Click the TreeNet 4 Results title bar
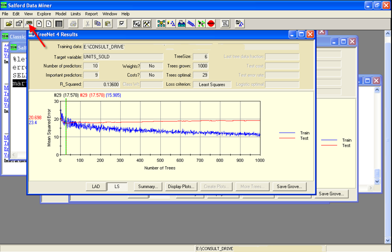 pyautogui.click(x=147, y=35)
